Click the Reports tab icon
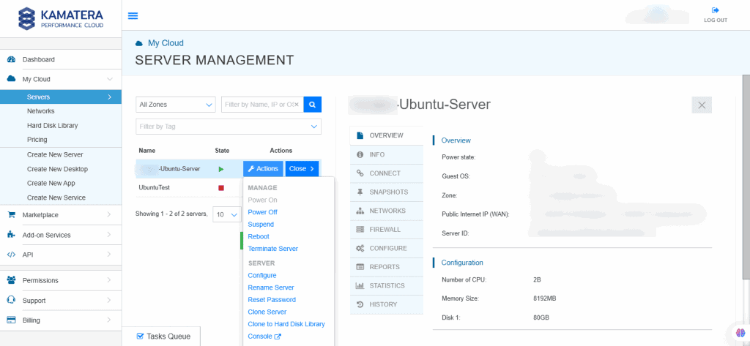 point(360,267)
